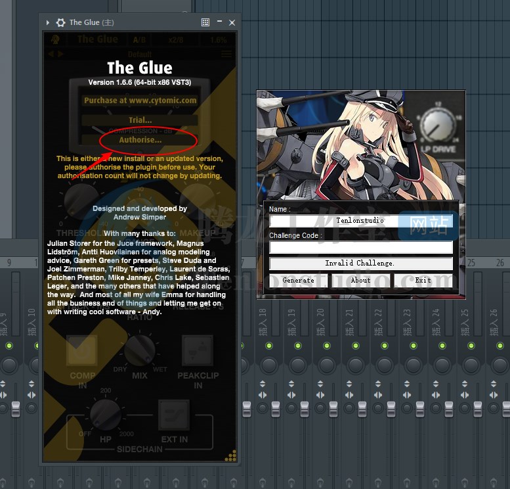Mute mixer track 插入 23 via green light
510x489 pixels.
[x=414, y=346]
